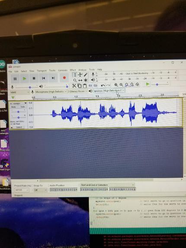This screenshot has height=248, width=186.
Task: Cut selection with the scissors icon
Action: point(74,86)
